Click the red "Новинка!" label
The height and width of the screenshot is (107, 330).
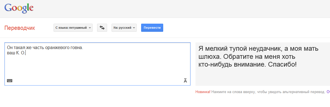203,92
